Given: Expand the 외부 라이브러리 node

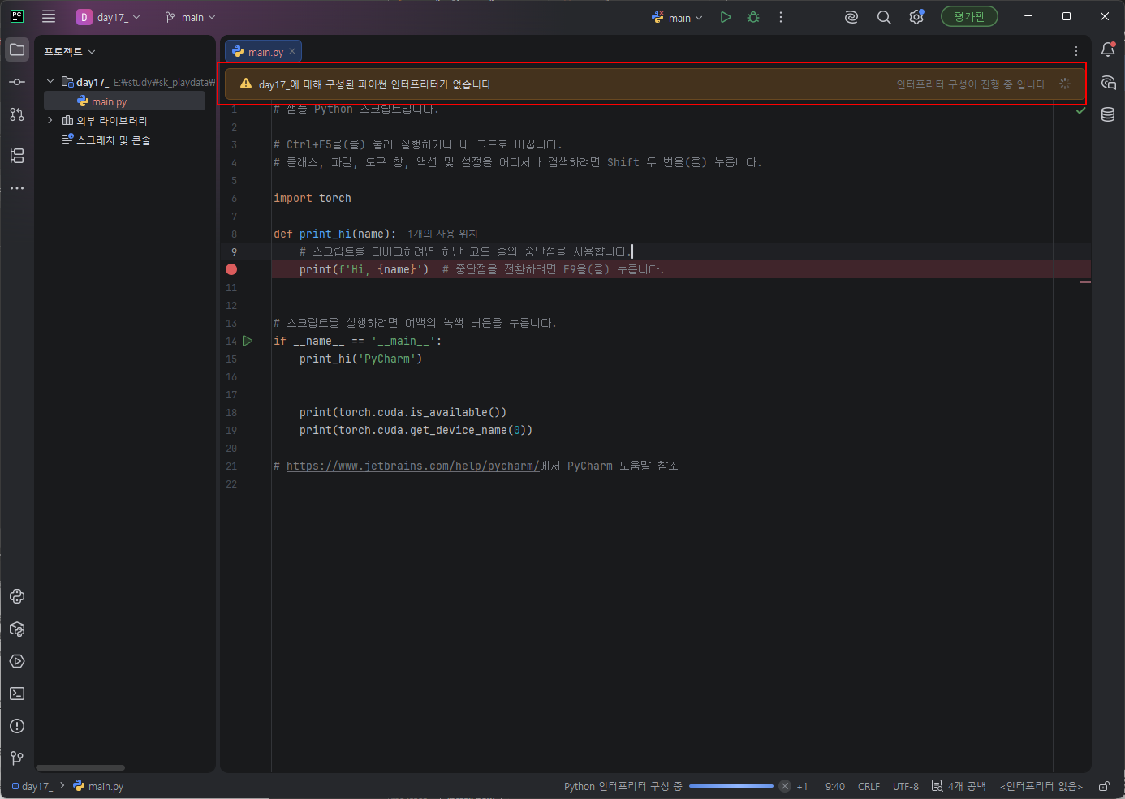Looking at the screenshot, I should coord(50,120).
